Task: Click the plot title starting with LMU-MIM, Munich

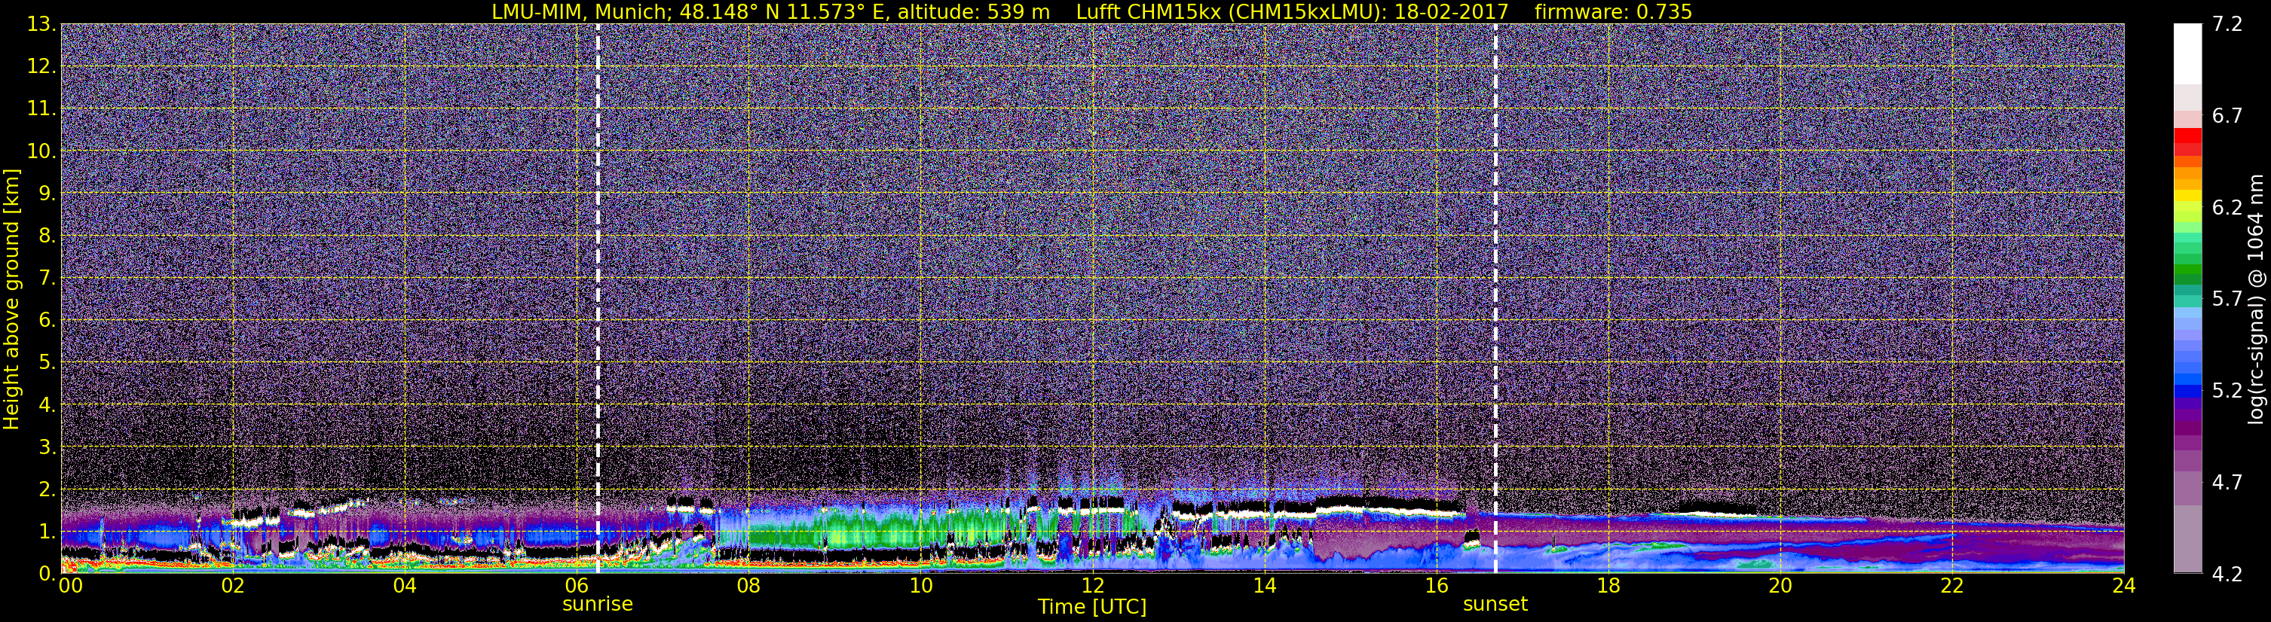Action: (1091, 11)
